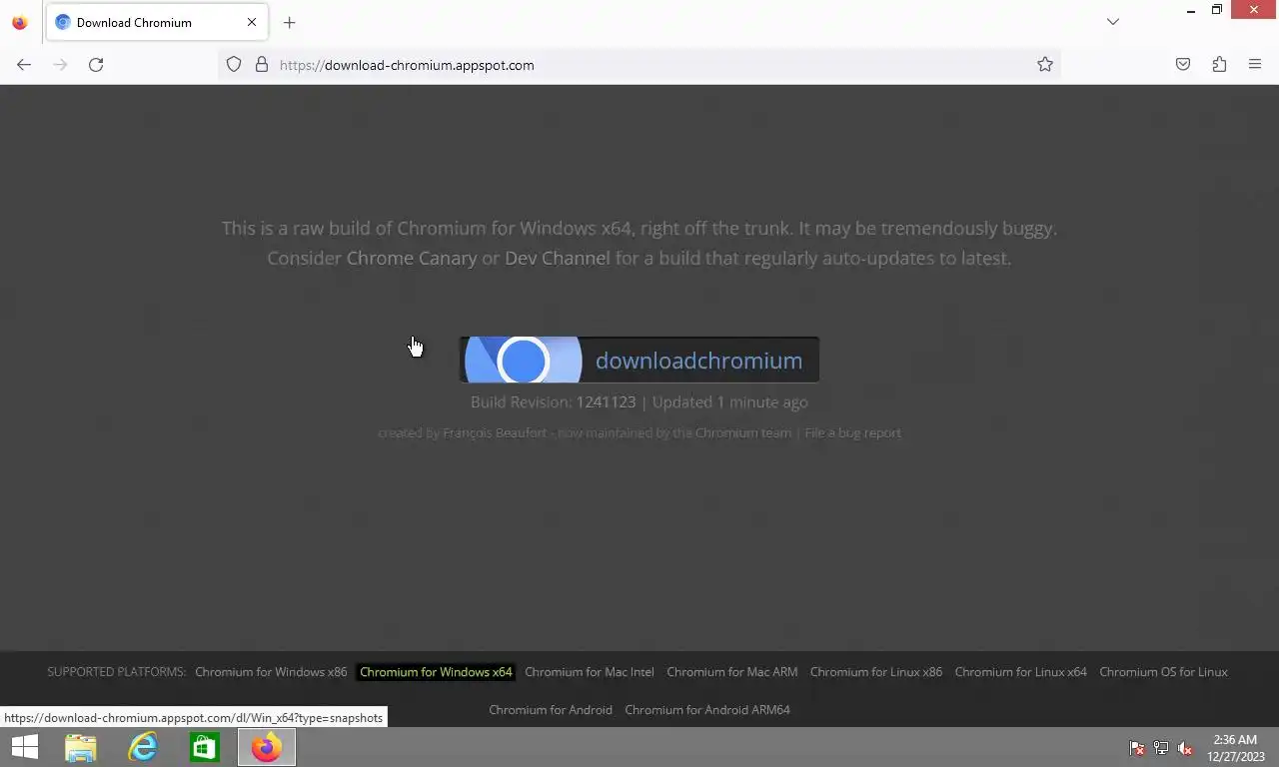Click the network tray icon
Image resolution: width=1279 pixels, height=767 pixels.
tap(1161, 748)
